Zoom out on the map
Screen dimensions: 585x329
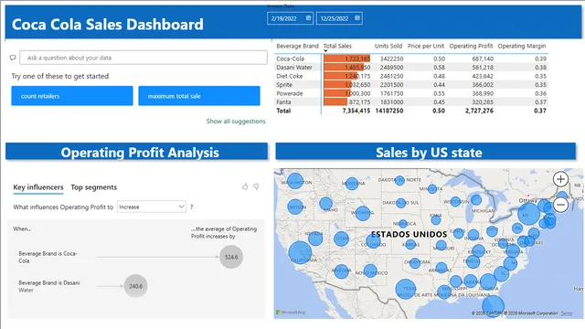[560, 205]
